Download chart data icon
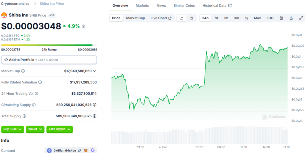The height and width of the screenshot is (153, 305). [x=291, y=18]
